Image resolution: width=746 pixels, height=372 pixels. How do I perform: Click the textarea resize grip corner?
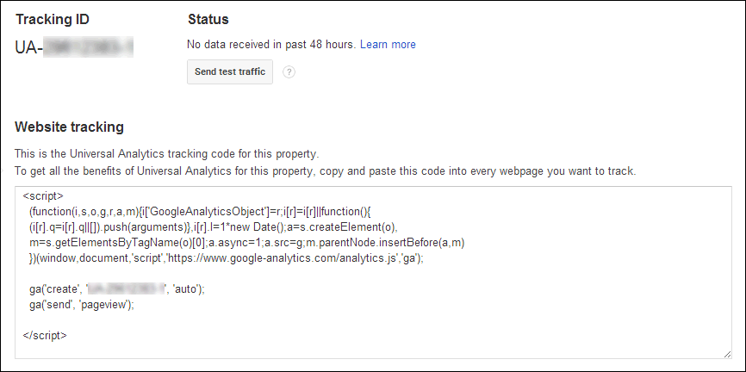(727, 354)
